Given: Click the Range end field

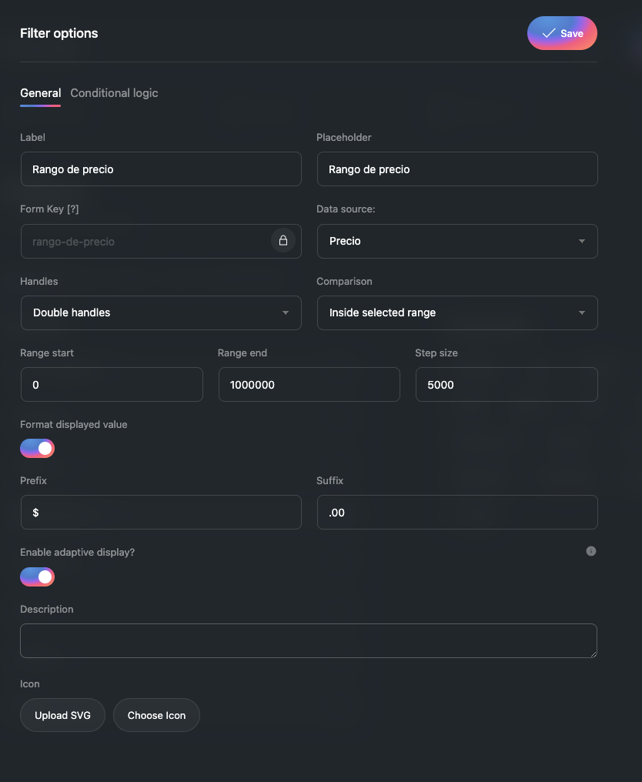Looking at the screenshot, I should [309, 385].
